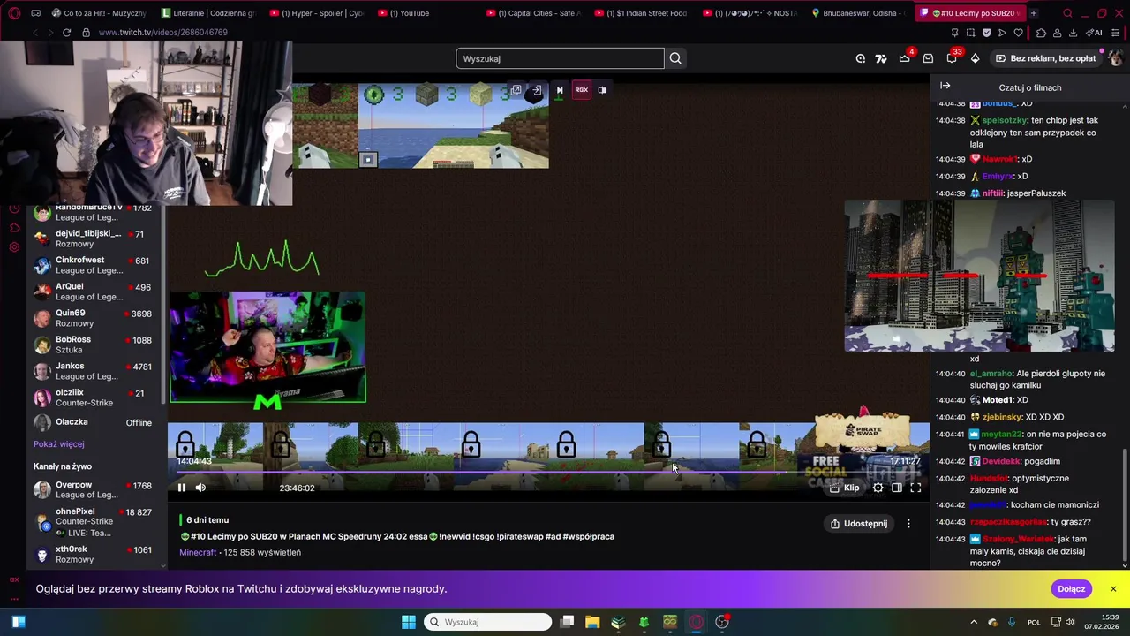
Task: Open Opera GX from taskbar
Action: pos(697,622)
